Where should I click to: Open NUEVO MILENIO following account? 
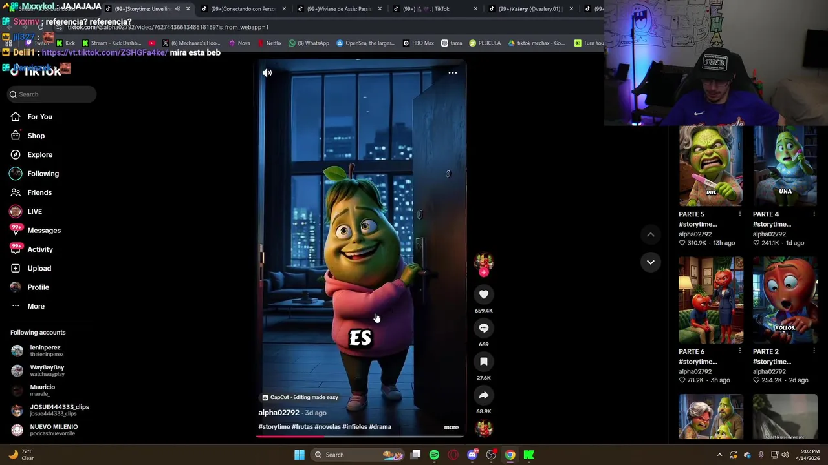(44, 429)
